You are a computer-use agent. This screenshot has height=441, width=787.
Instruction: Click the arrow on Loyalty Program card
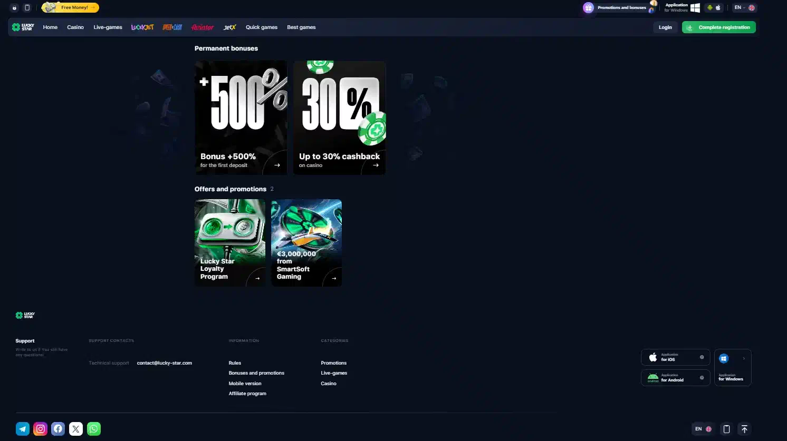coord(257,278)
